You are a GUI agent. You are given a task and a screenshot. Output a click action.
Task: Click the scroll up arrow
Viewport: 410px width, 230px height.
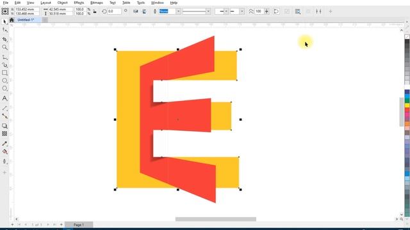coord(402,30)
